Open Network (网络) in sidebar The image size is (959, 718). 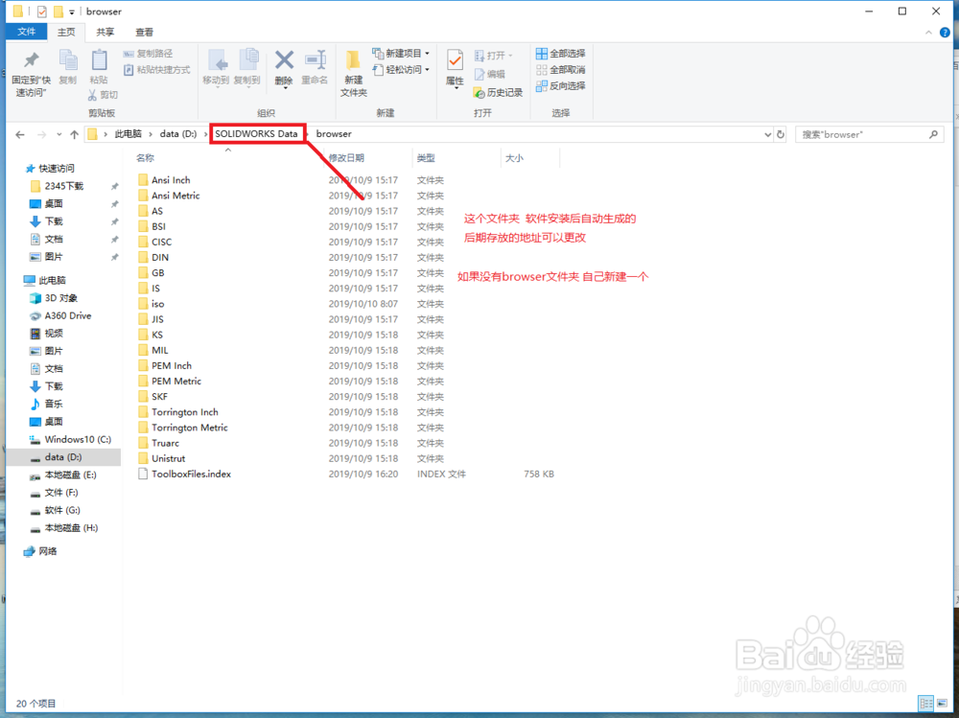[x=48, y=551]
